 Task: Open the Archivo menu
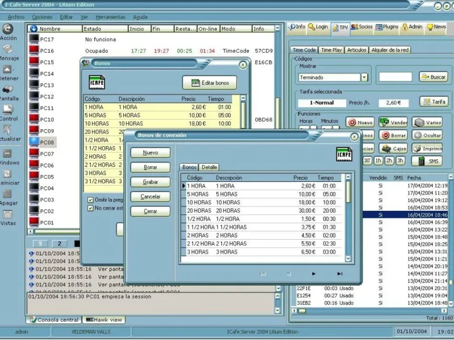[x=16, y=17]
